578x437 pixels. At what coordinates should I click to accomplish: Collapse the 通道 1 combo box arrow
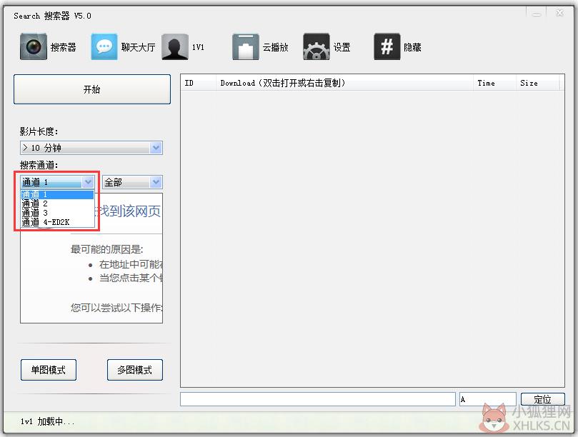[x=88, y=181]
